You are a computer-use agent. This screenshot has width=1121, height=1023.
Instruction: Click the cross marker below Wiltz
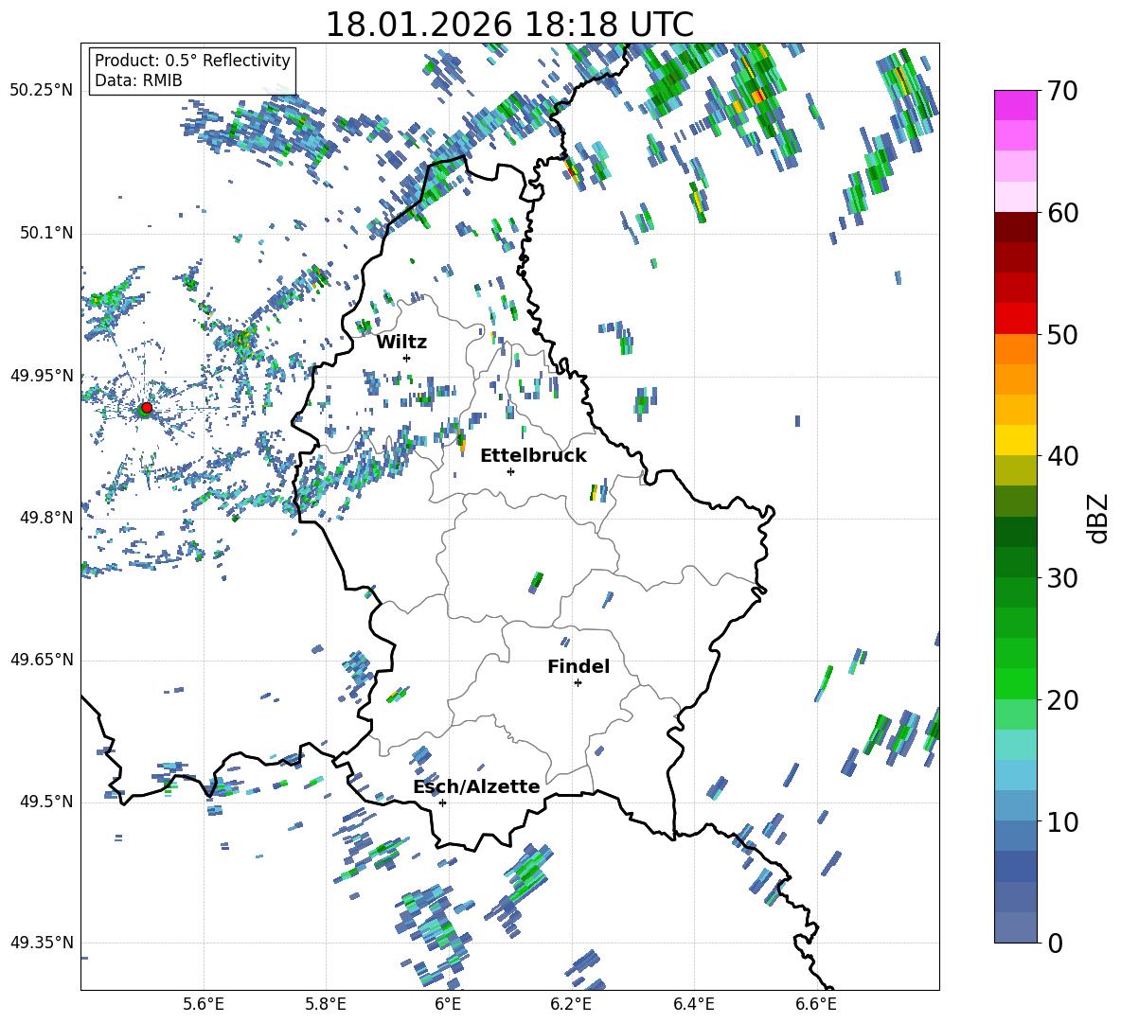click(x=407, y=358)
